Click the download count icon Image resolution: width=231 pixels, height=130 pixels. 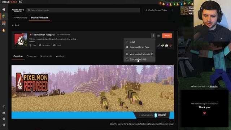pyautogui.click(x=30, y=45)
